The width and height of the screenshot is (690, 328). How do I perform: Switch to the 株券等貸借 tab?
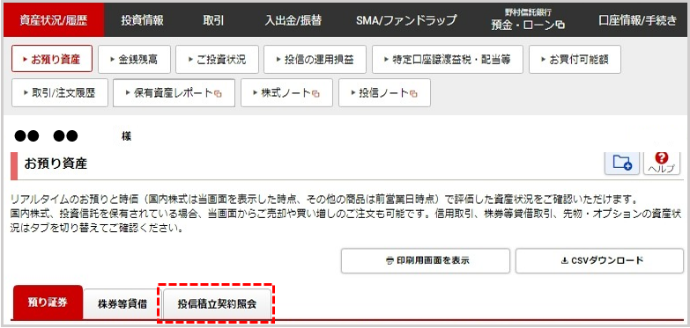122,304
